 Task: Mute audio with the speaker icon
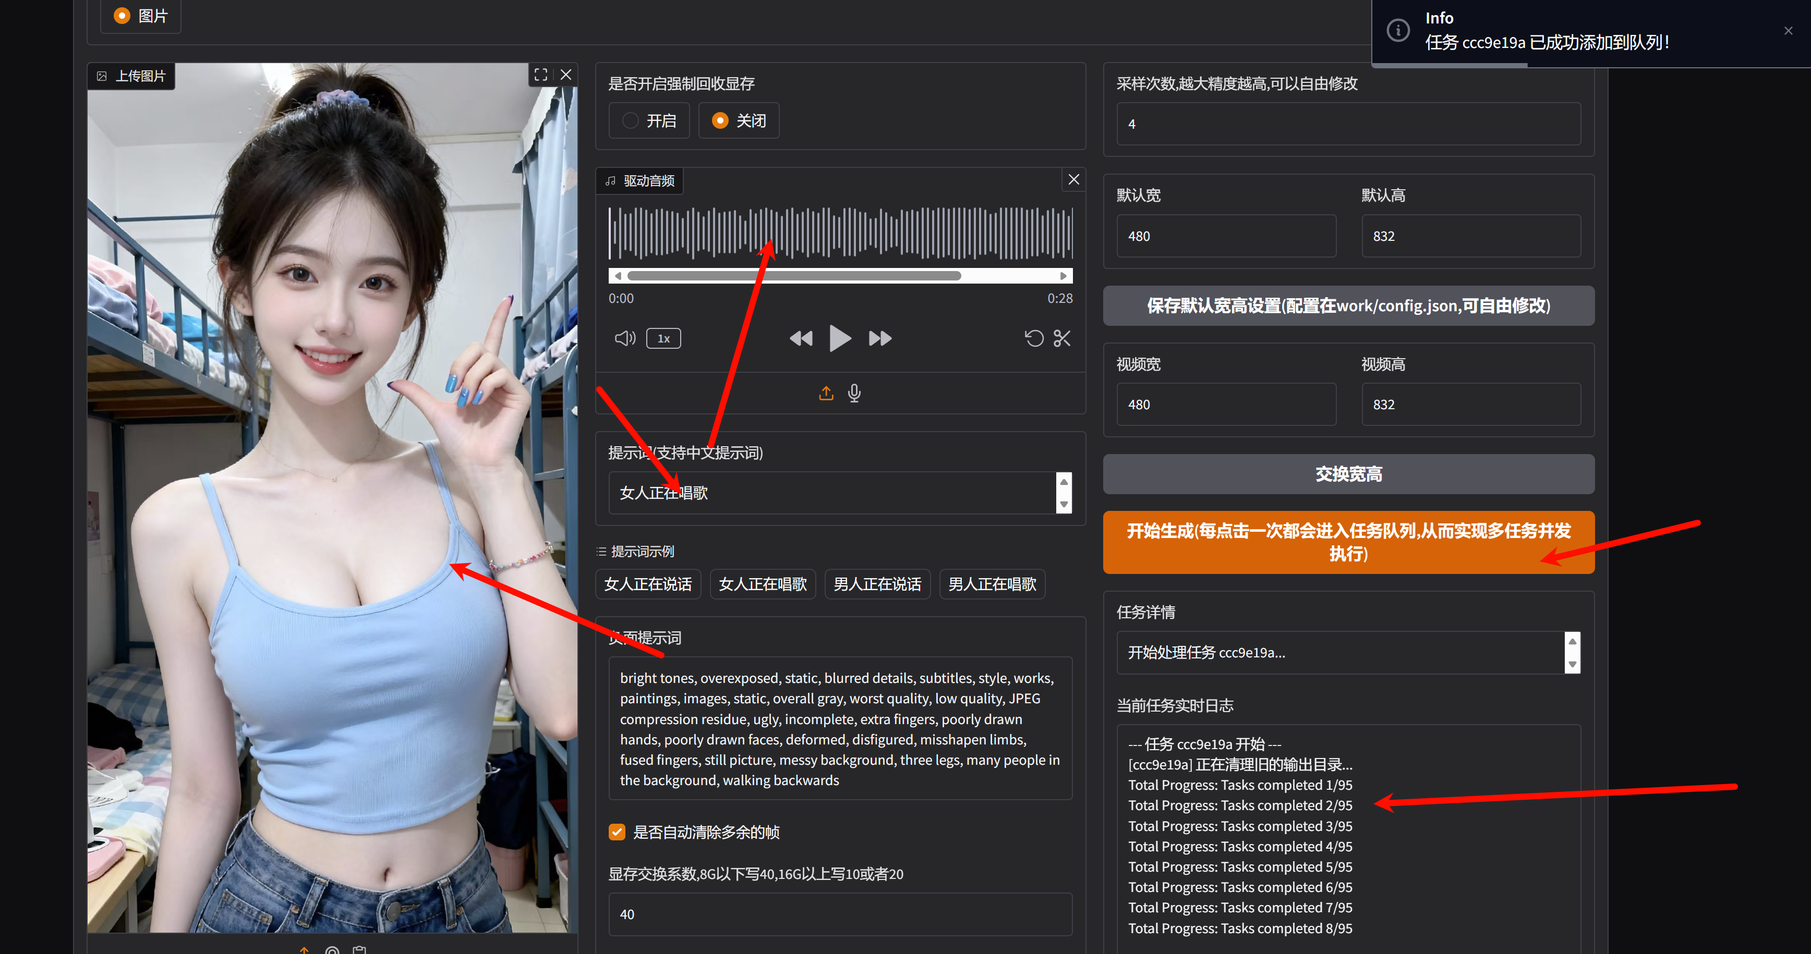pos(624,339)
